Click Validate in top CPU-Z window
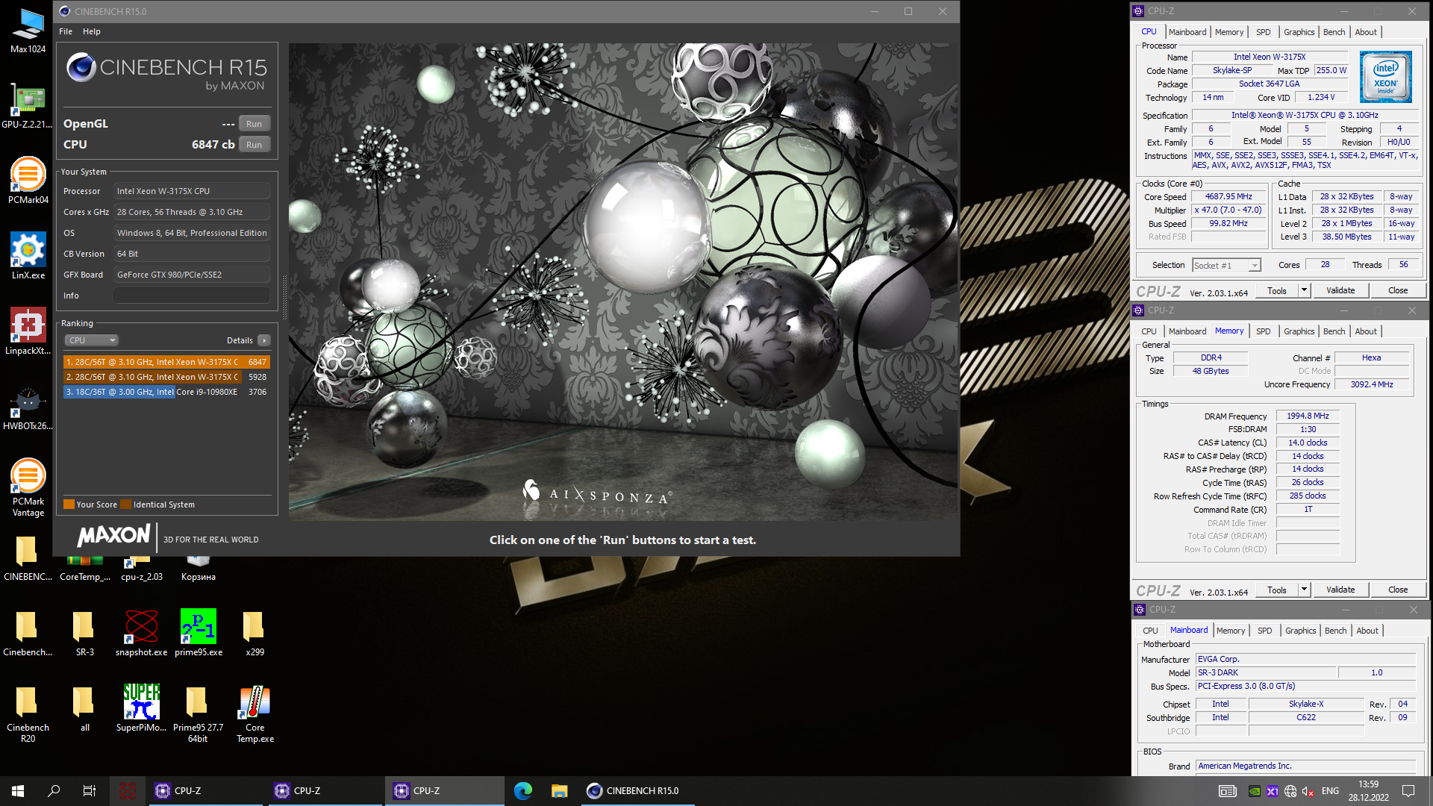1433x806 pixels. [x=1340, y=291]
